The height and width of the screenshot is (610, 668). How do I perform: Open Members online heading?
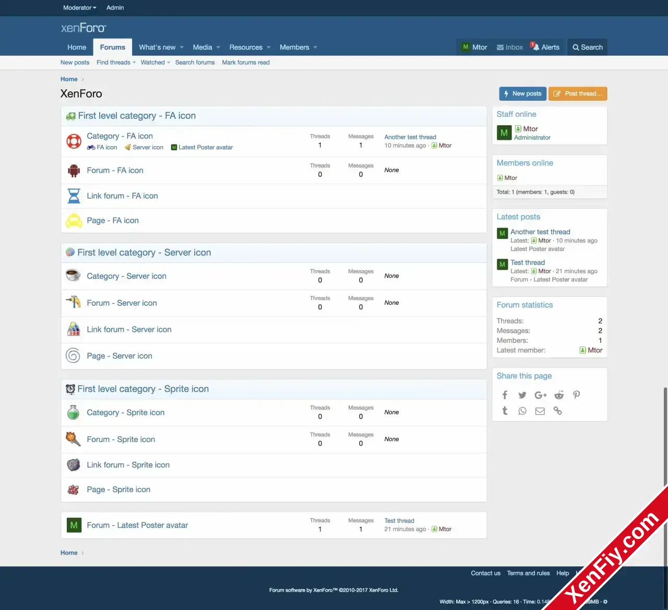click(x=524, y=163)
